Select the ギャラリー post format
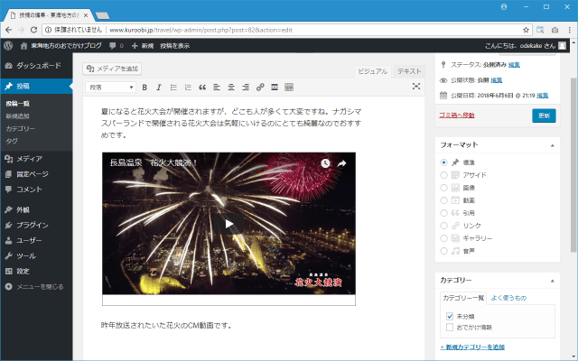Image resolution: width=578 pixels, height=361 pixels. coord(443,238)
